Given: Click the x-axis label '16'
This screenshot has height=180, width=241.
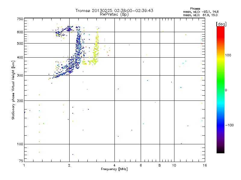Looking at the screenshot, I should [x=205, y=165].
